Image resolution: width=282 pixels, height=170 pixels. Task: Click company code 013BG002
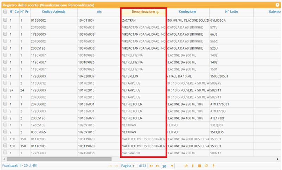pos(38,20)
